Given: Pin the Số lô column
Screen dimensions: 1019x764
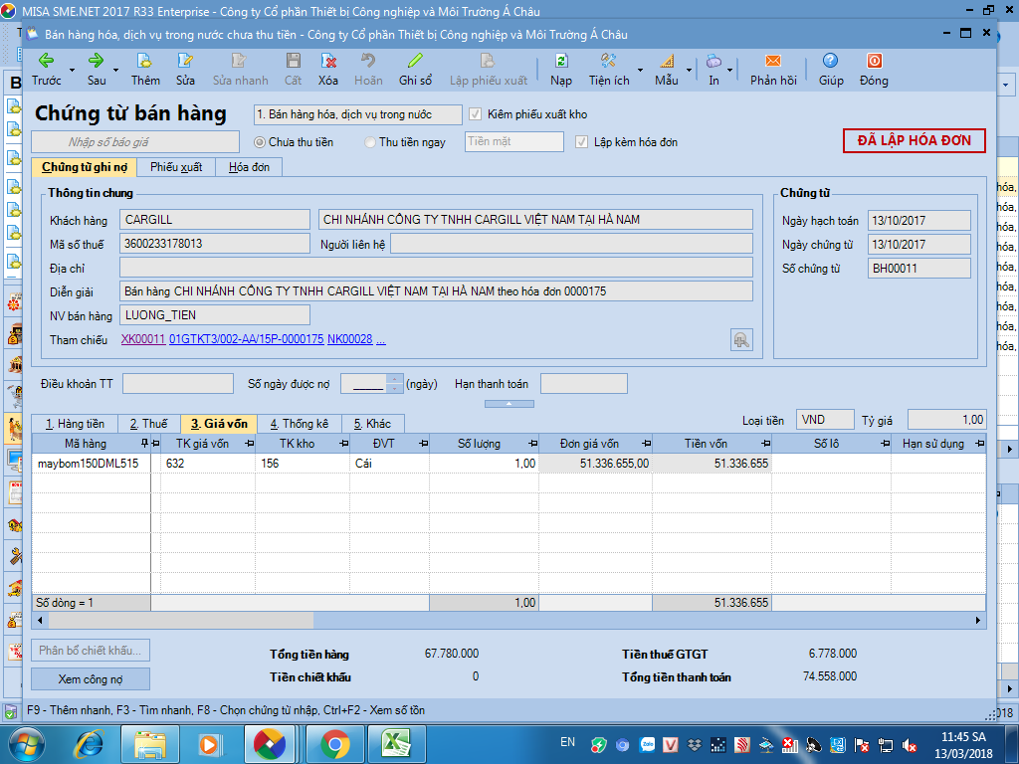Looking at the screenshot, I should click(x=885, y=444).
